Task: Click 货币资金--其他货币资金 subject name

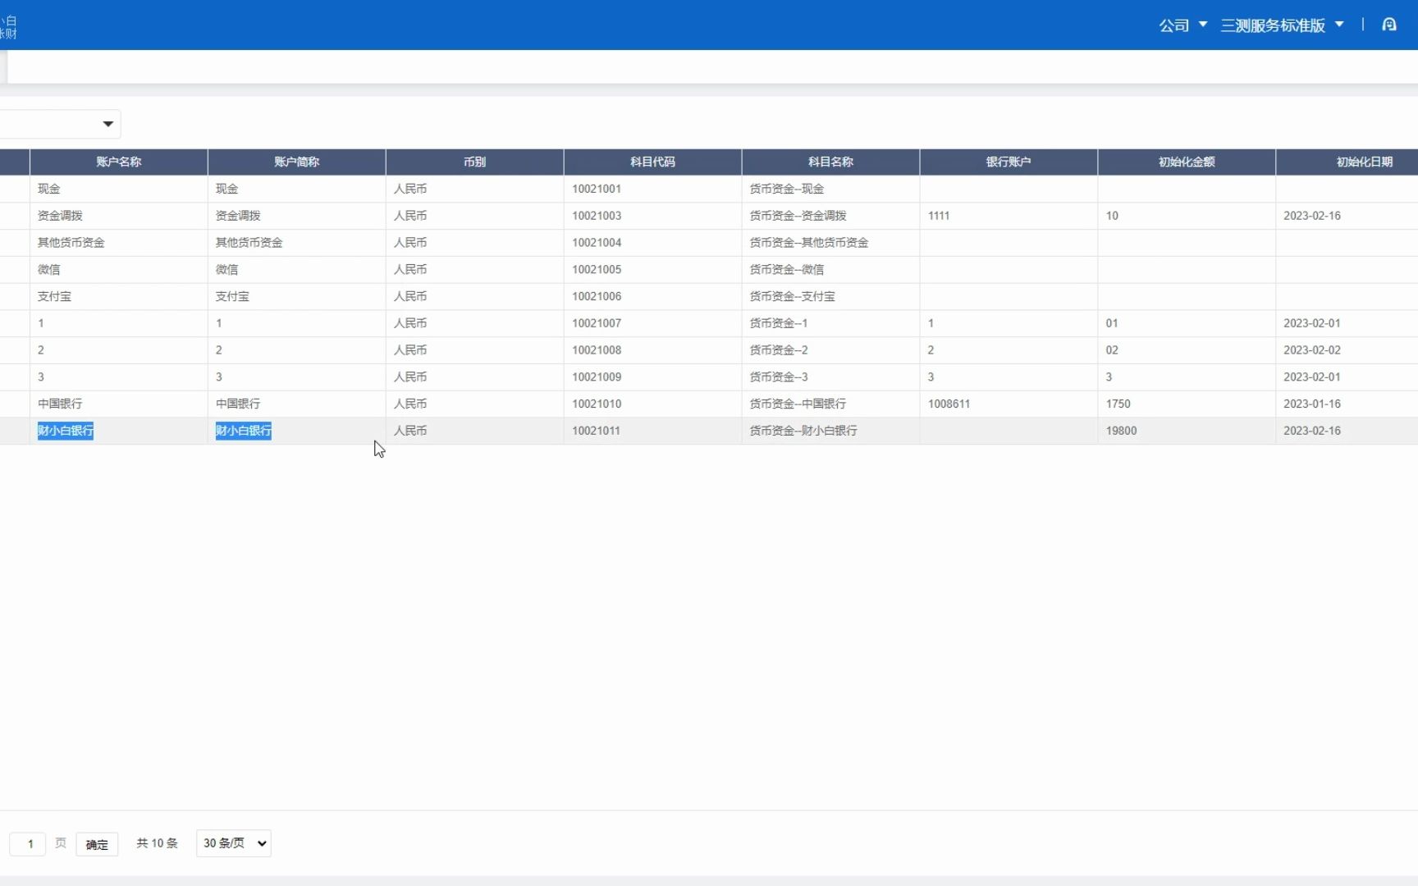Action: coord(809,243)
